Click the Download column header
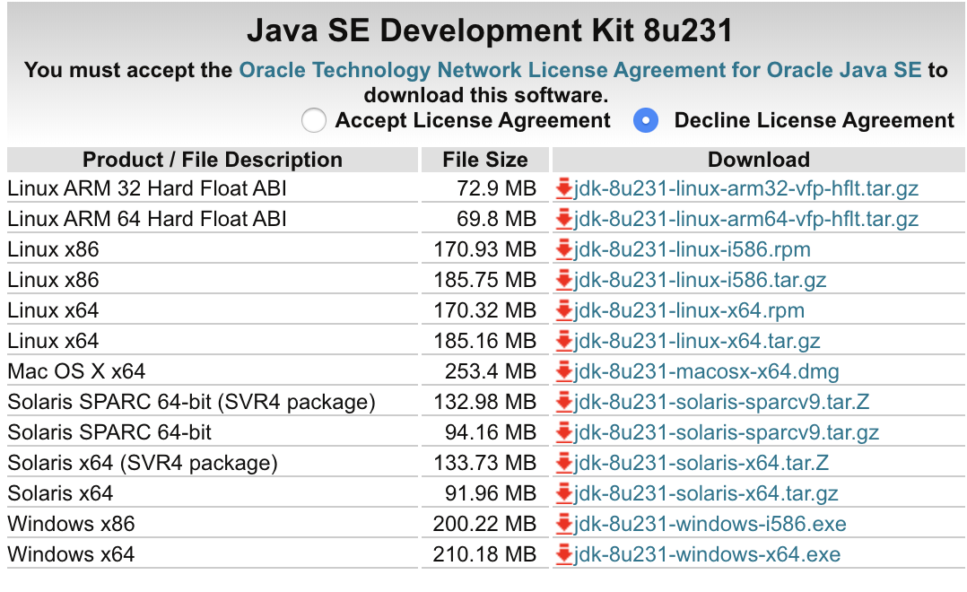This screenshot has width=967, height=592. (x=759, y=160)
